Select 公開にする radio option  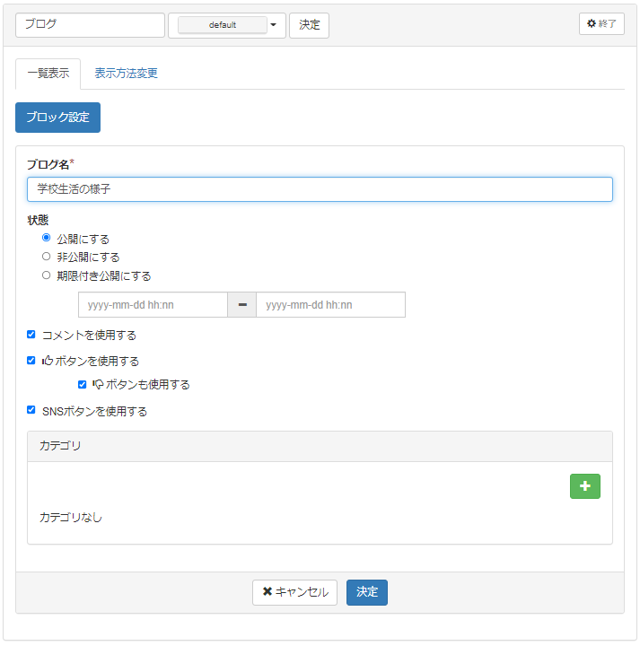point(47,239)
